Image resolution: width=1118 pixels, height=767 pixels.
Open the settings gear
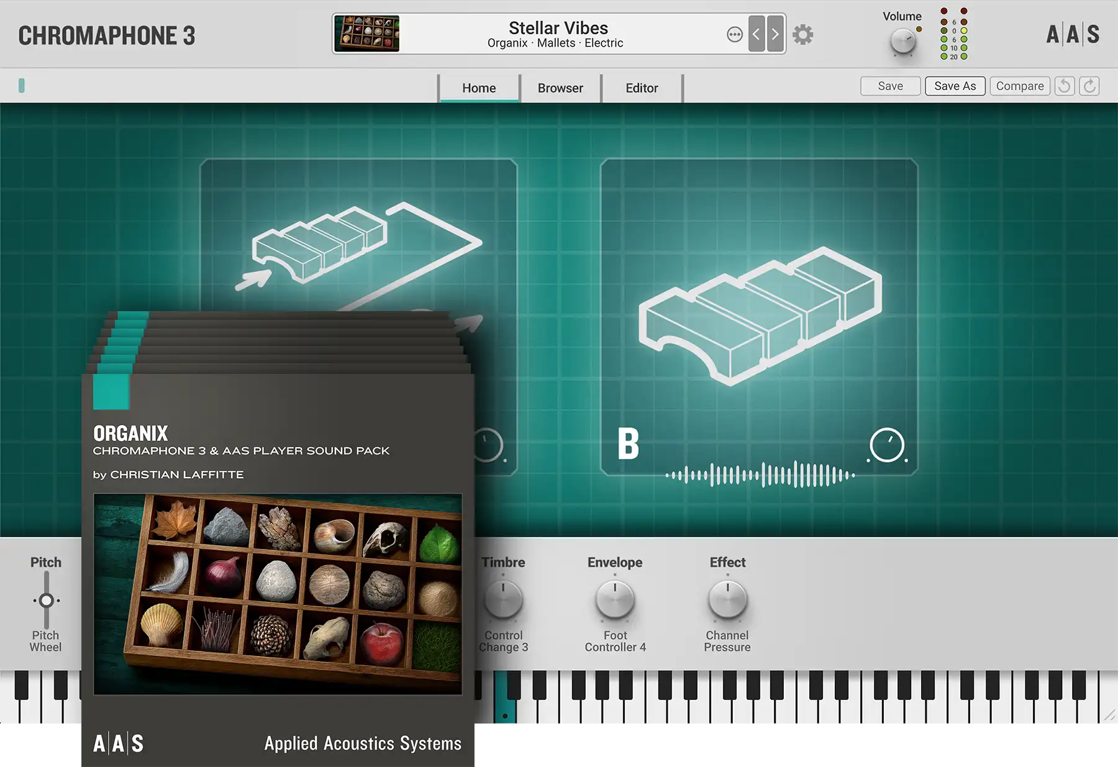coord(803,35)
